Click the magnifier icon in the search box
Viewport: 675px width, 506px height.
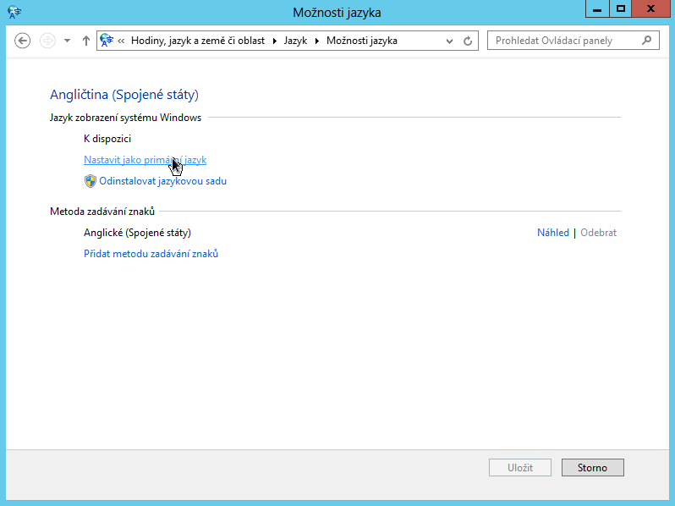647,40
